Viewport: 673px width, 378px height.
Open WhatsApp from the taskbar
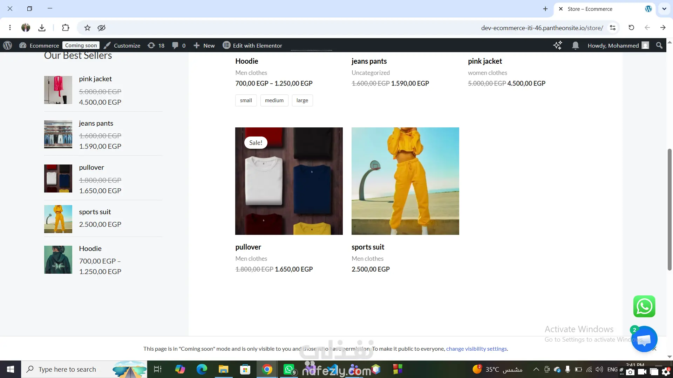point(289,369)
